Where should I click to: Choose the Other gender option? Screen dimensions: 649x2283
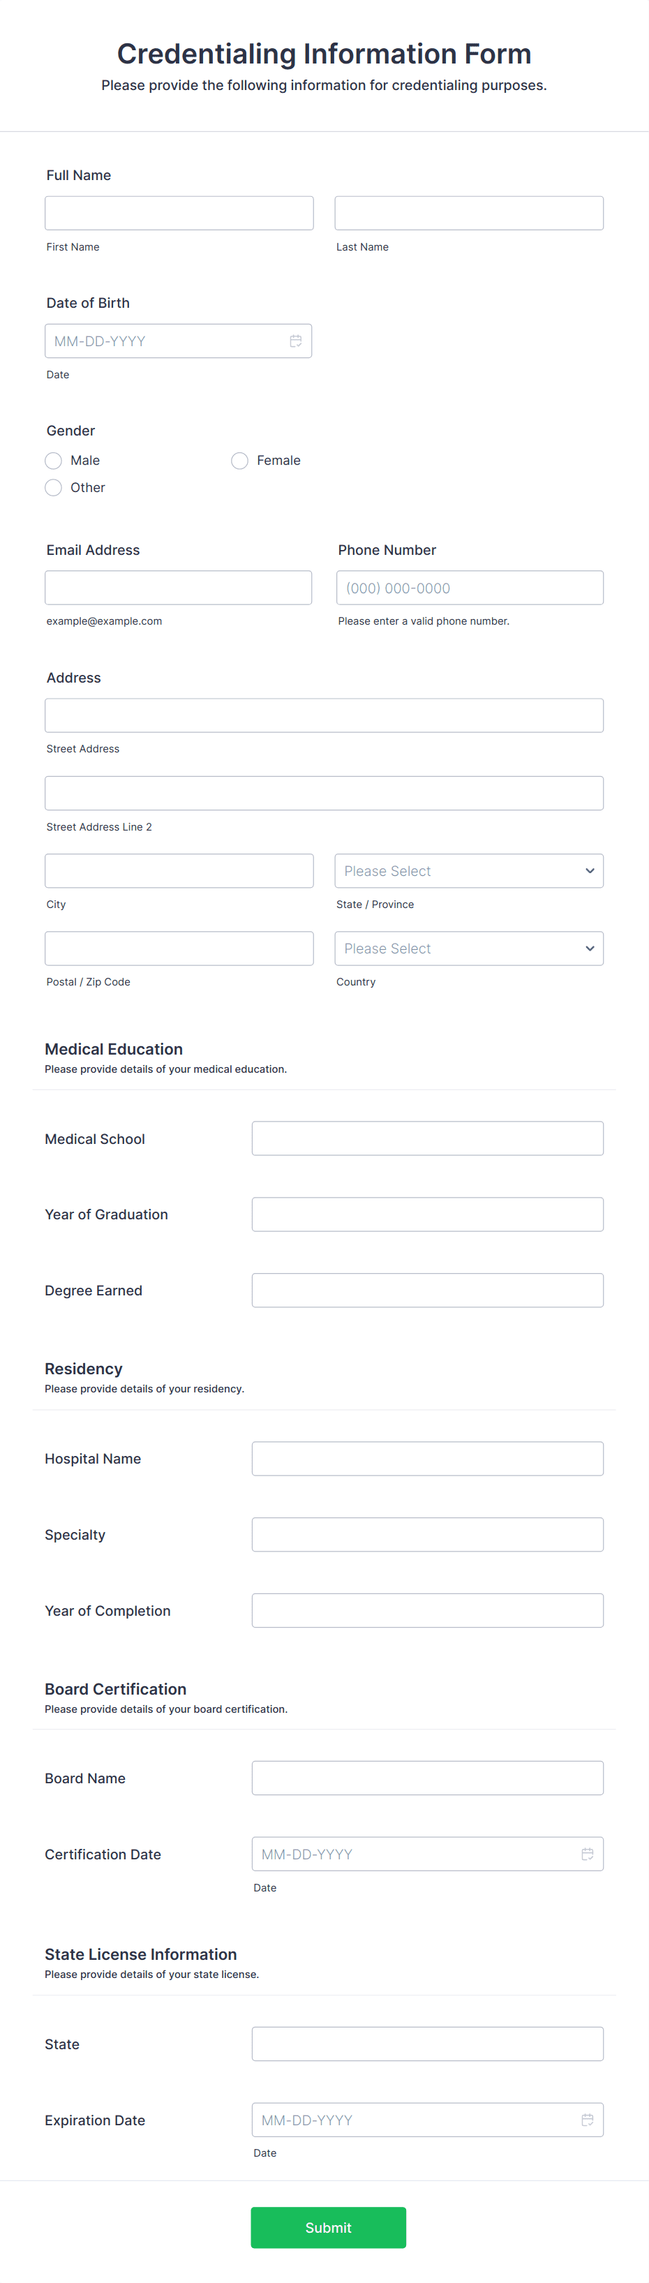pos(53,487)
